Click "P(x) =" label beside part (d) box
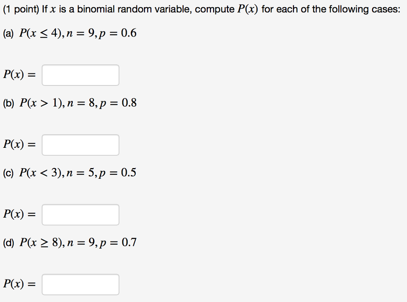 tap(19, 285)
